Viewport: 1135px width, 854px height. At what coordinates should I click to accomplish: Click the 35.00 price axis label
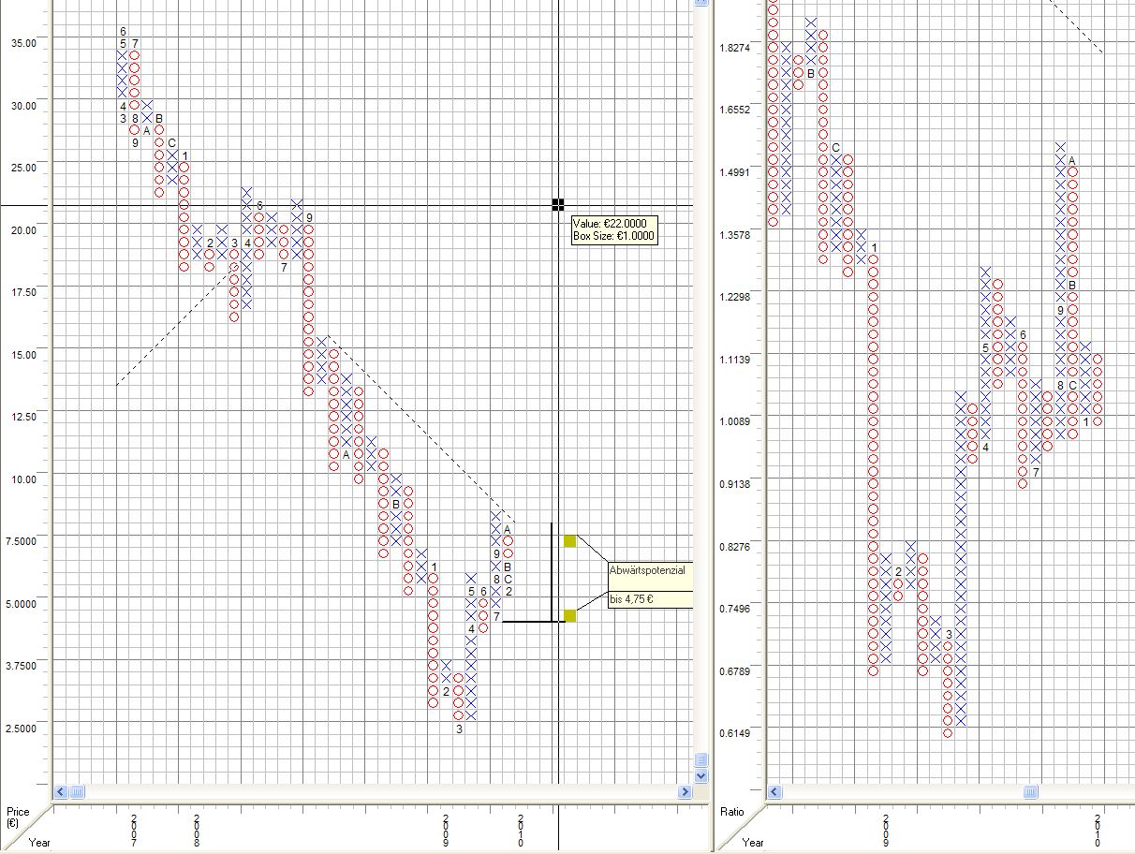point(22,43)
